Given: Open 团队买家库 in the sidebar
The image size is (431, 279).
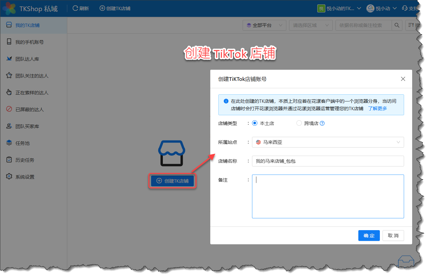Looking at the screenshot, I should coord(34,126).
